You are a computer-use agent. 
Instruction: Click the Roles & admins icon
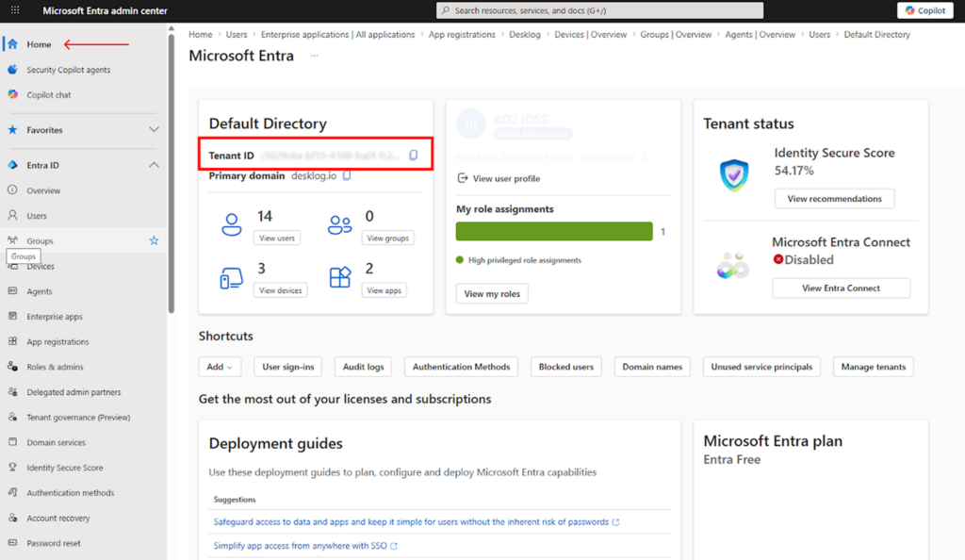point(12,367)
